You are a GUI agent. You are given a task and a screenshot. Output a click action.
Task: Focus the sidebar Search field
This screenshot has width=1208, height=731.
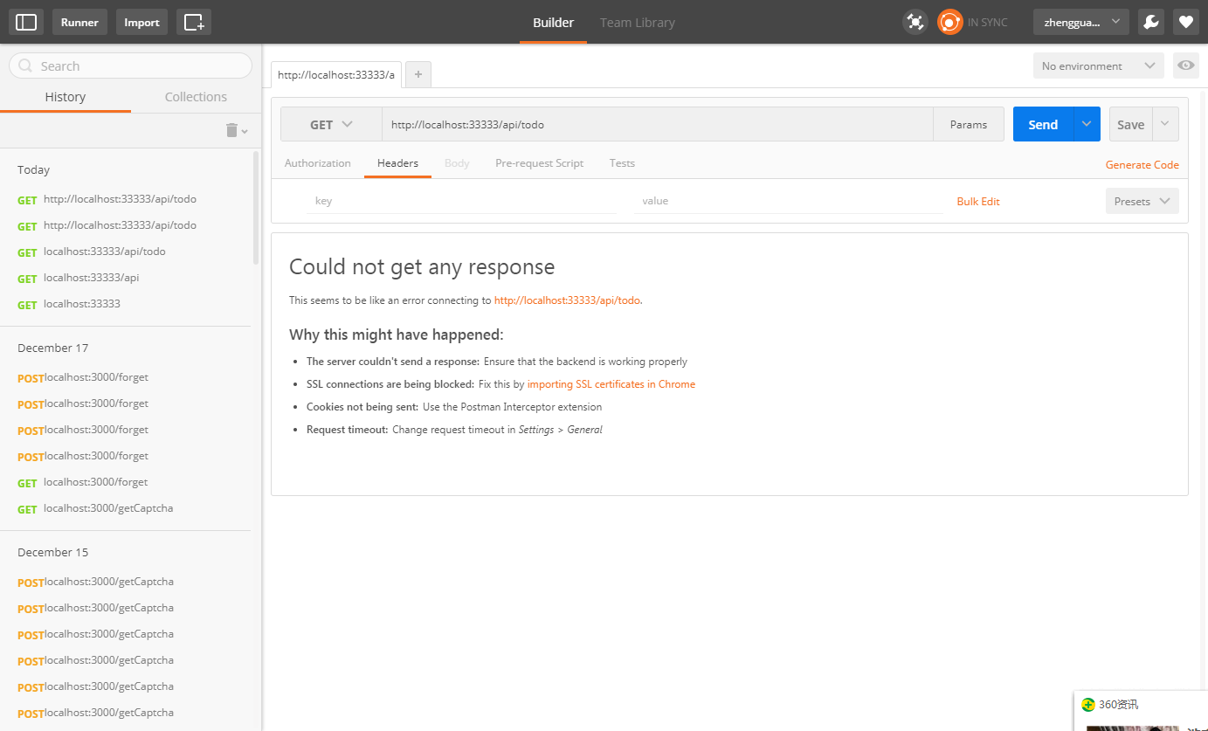point(130,66)
